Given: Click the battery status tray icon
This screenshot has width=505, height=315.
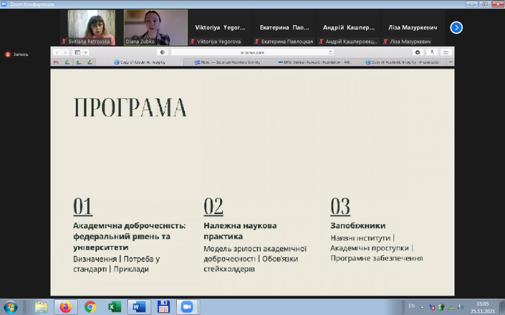Looking at the screenshot, I should pos(441,307).
